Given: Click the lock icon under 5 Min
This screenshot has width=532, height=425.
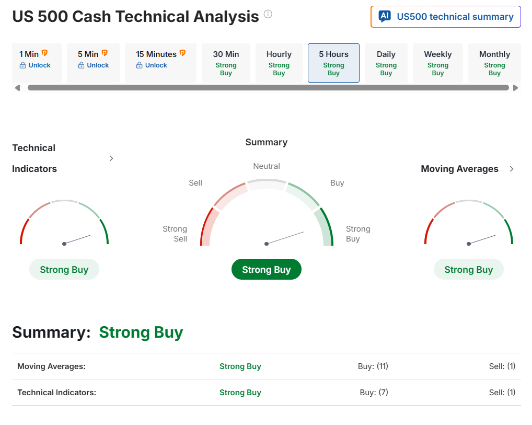Looking at the screenshot, I should (x=81, y=65).
